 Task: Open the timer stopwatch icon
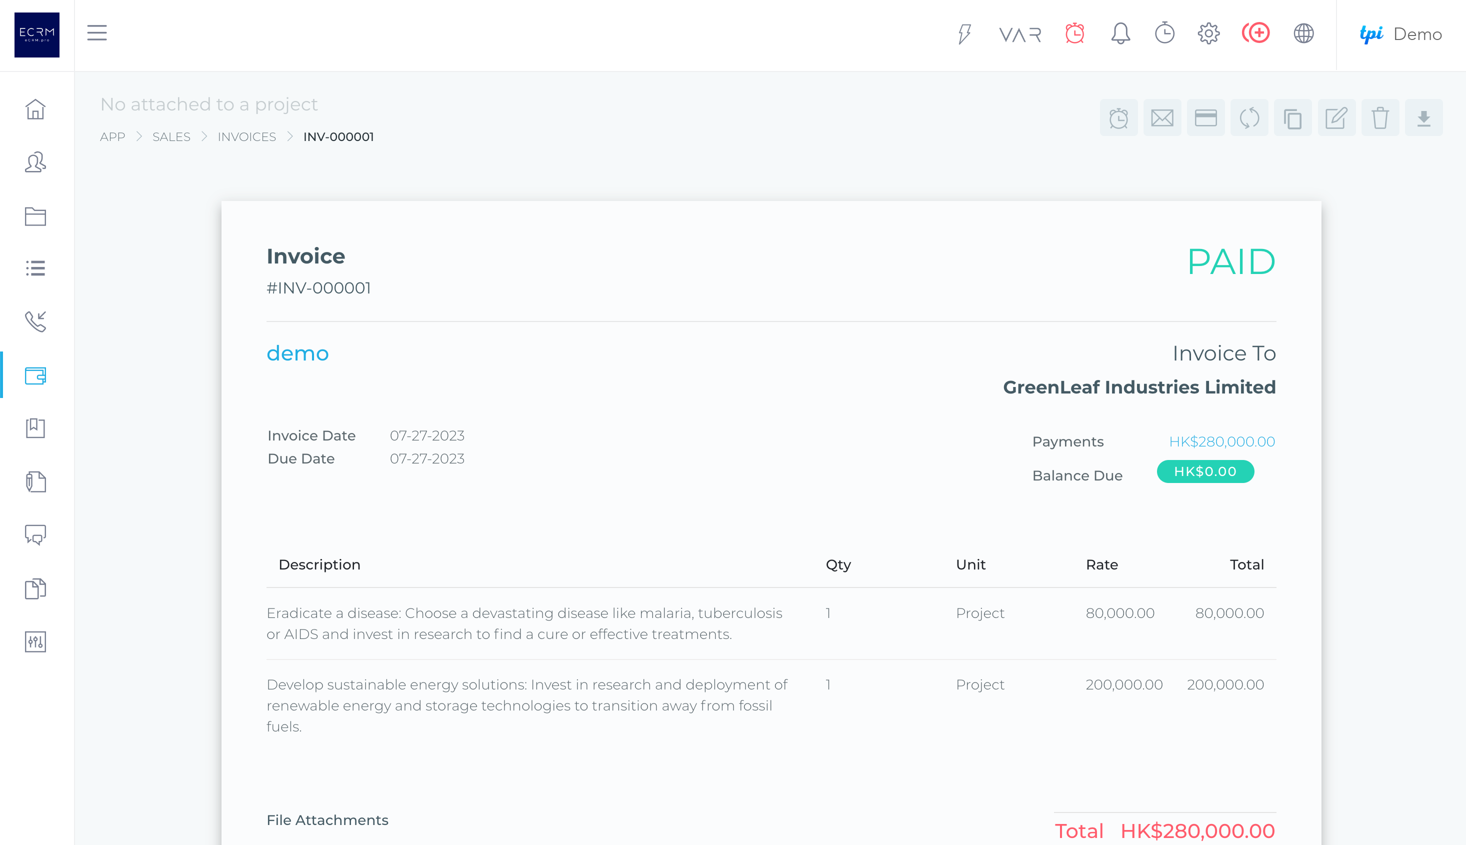click(1164, 33)
